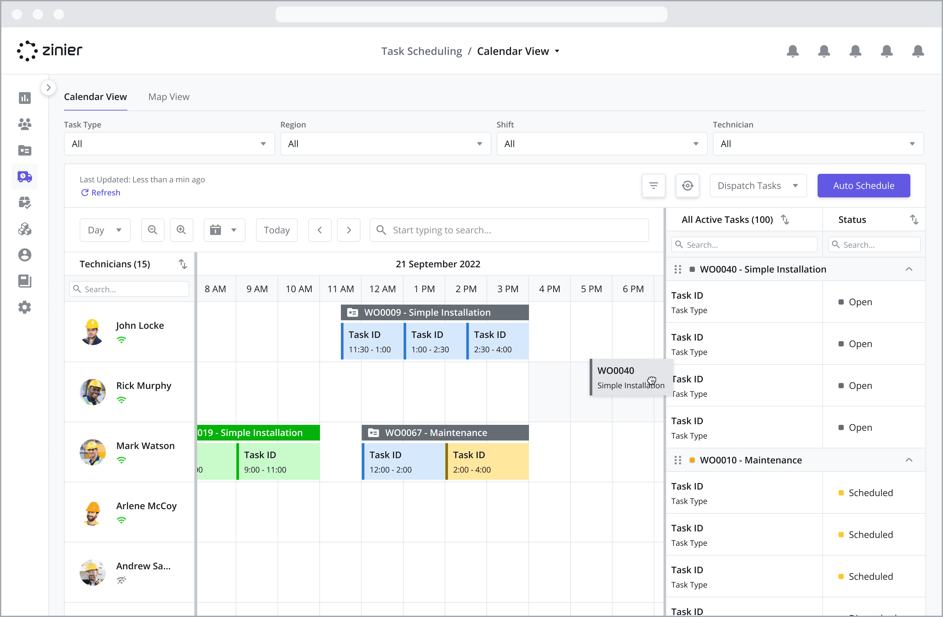Collapse the WO0040 Simple Installation task group
Image resolution: width=943 pixels, height=617 pixels.
pos(909,269)
